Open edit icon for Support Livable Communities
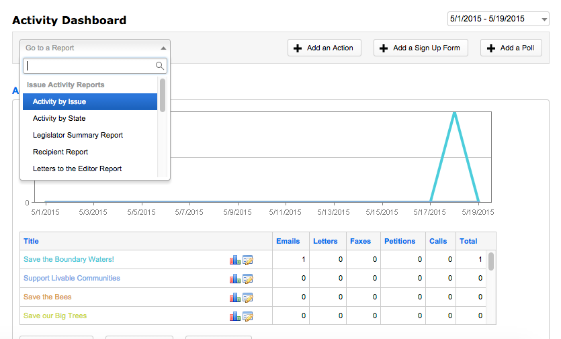The image size is (561, 339). pos(248,279)
